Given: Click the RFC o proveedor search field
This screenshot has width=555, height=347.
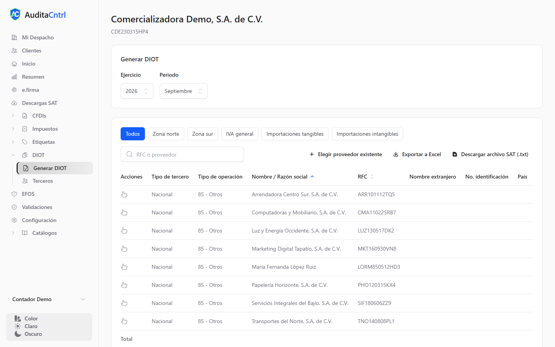Looking at the screenshot, I should [x=182, y=154].
